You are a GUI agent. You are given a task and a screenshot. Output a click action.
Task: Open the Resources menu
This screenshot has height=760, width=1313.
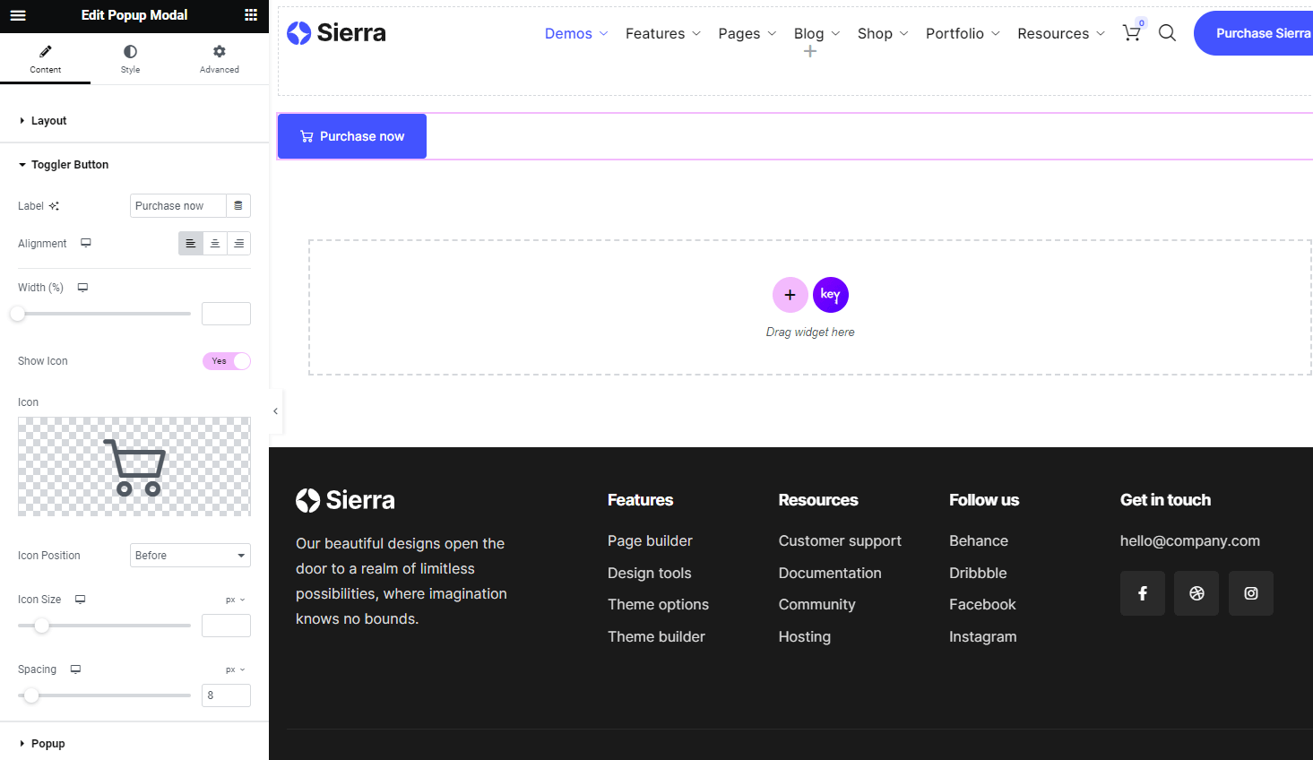[x=1061, y=33]
